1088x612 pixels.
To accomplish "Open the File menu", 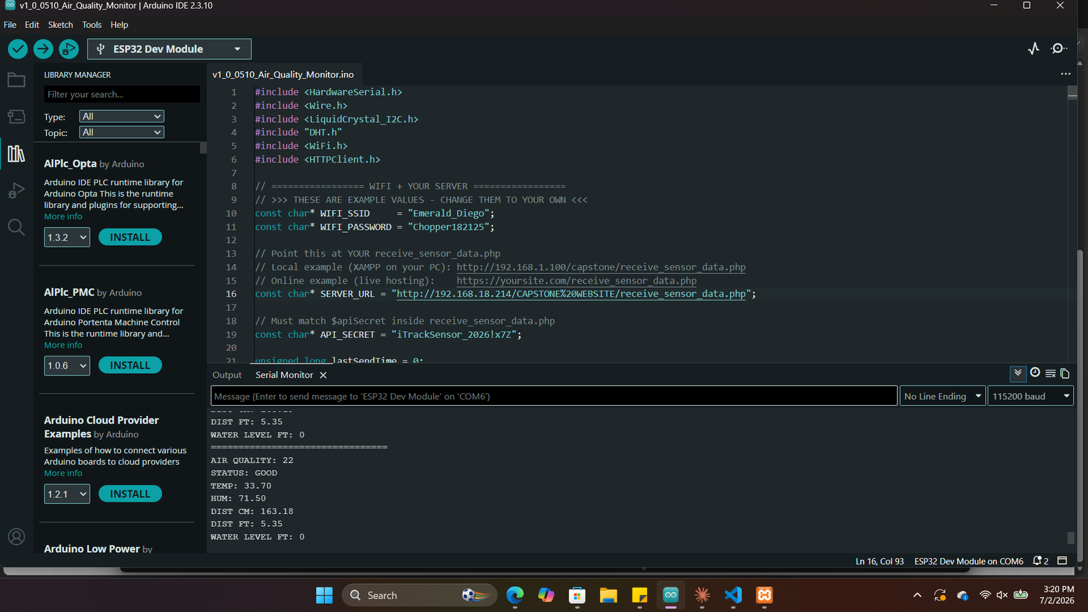I will tap(10, 24).
